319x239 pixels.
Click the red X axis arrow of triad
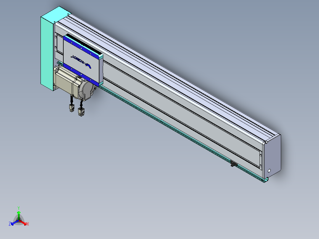(x=23, y=223)
